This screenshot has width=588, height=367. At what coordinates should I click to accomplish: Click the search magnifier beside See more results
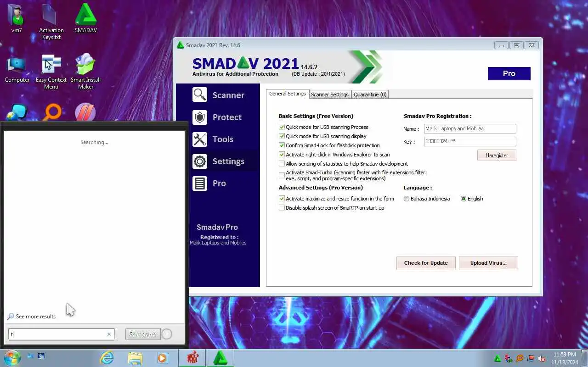11,317
